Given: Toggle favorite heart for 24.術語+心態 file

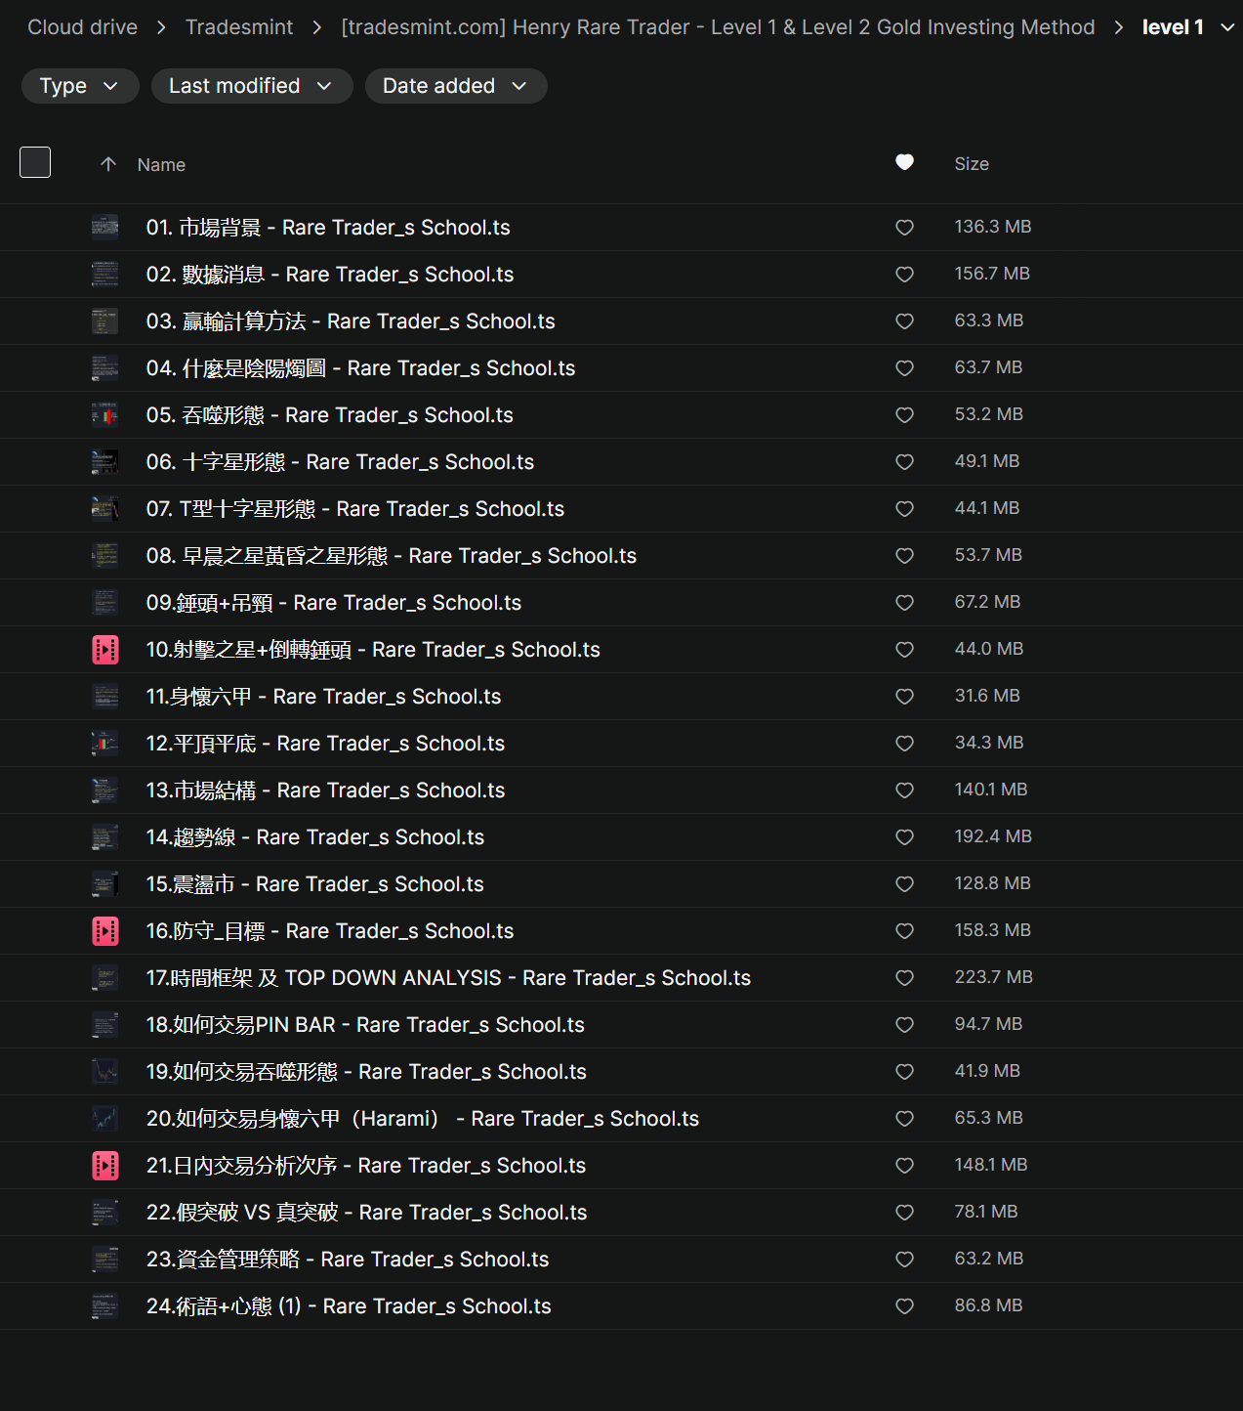Looking at the screenshot, I should pyautogui.click(x=904, y=1306).
